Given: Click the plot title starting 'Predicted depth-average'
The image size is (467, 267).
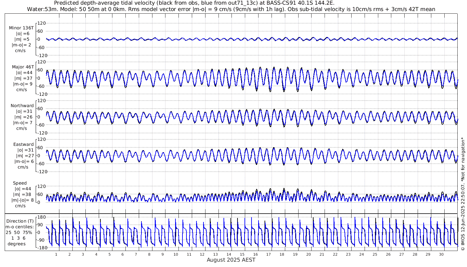Looking at the screenshot, I should coord(194,3).
